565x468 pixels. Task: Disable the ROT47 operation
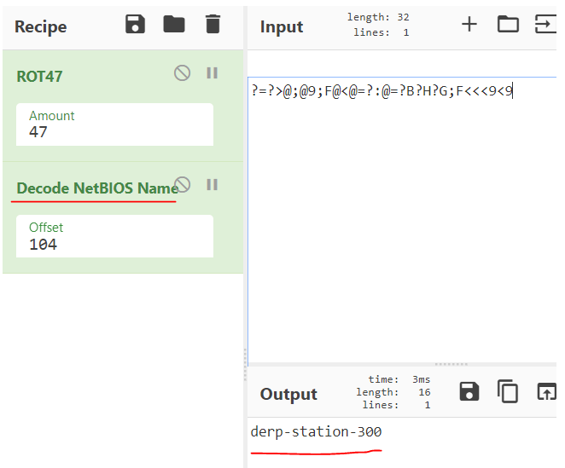(x=183, y=73)
